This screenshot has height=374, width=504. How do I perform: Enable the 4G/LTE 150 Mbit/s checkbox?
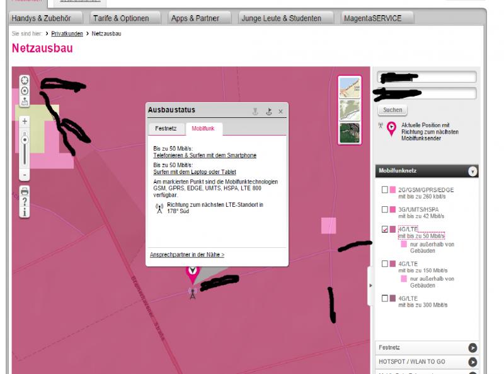click(385, 264)
